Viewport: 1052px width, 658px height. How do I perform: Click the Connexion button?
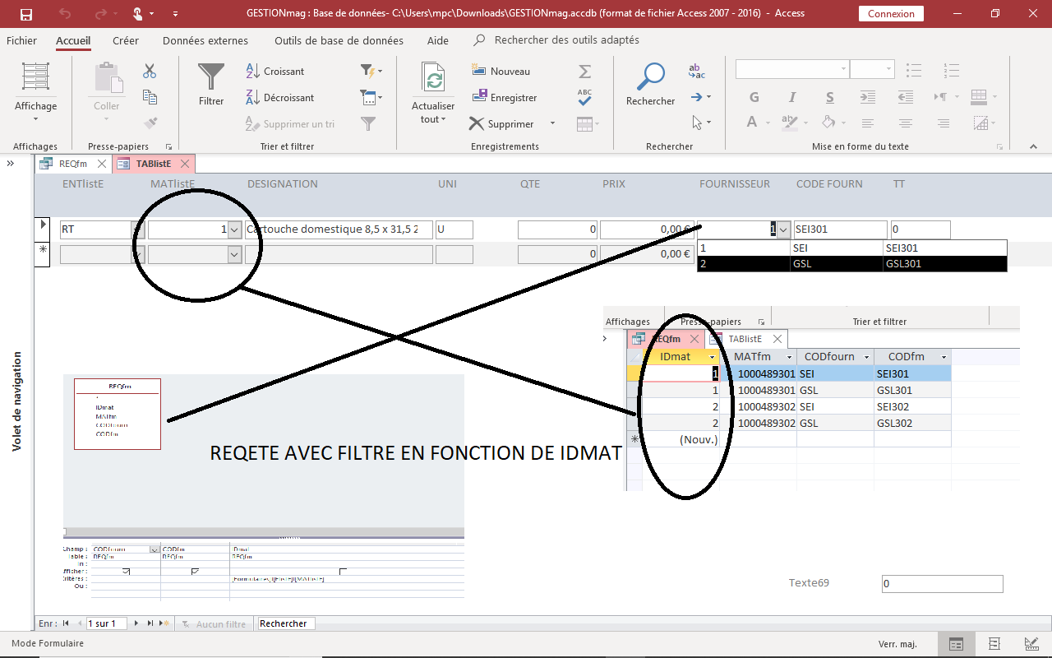click(891, 14)
